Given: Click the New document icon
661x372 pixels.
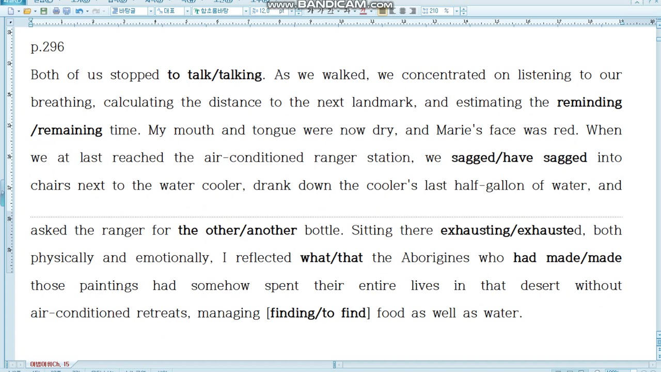Looking at the screenshot, I should [x=11, y=11].
